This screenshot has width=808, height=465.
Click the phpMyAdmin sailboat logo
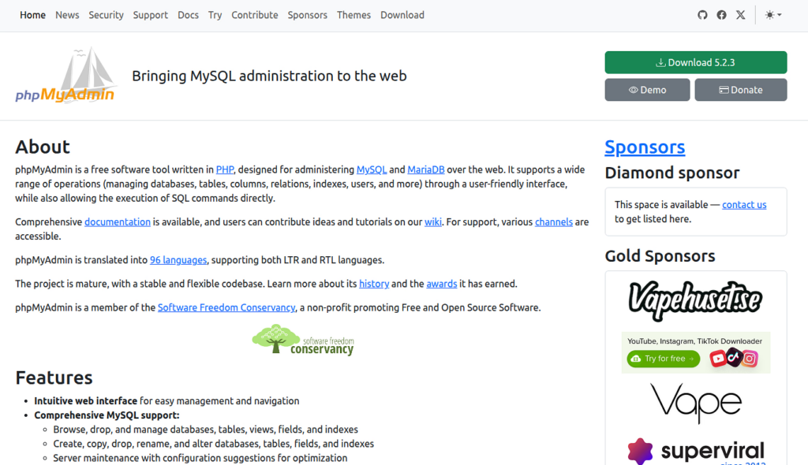point(66,75)
